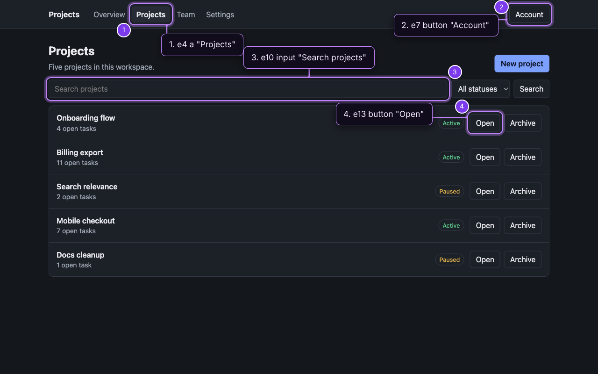
Task: Click the Active badge on Onboarding flow
Action: [x=451, y=123]
